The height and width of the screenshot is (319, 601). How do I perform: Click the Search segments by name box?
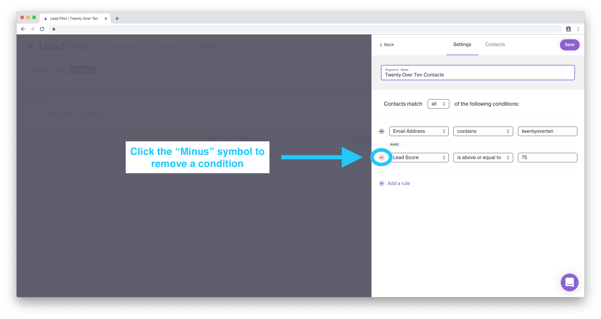tap(151, 70)
